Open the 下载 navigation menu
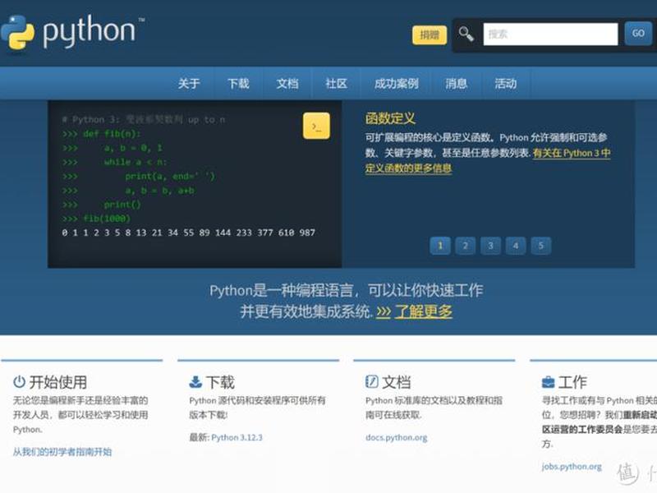 (238, 84)
